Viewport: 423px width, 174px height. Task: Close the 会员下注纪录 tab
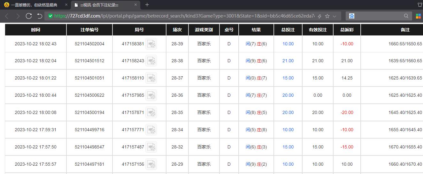pyautogui.click(x=135, y=5)
